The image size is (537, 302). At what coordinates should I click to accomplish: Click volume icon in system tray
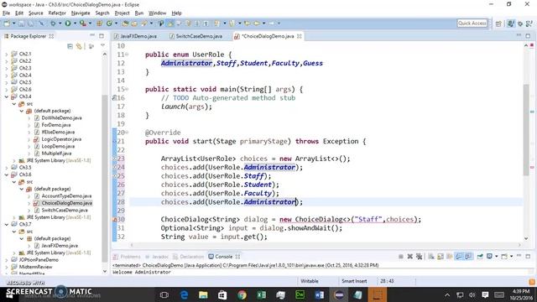(x=472, y=294)
